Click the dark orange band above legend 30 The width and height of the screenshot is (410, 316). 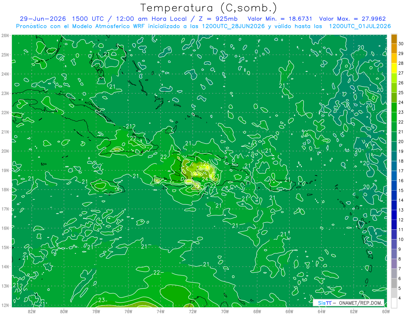pos(394,39)
